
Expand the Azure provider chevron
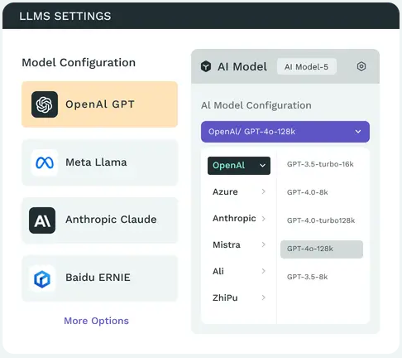[264, 191]
